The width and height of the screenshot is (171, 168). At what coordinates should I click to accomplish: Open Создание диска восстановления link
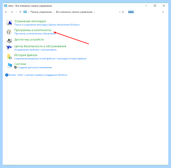[35, 67]
